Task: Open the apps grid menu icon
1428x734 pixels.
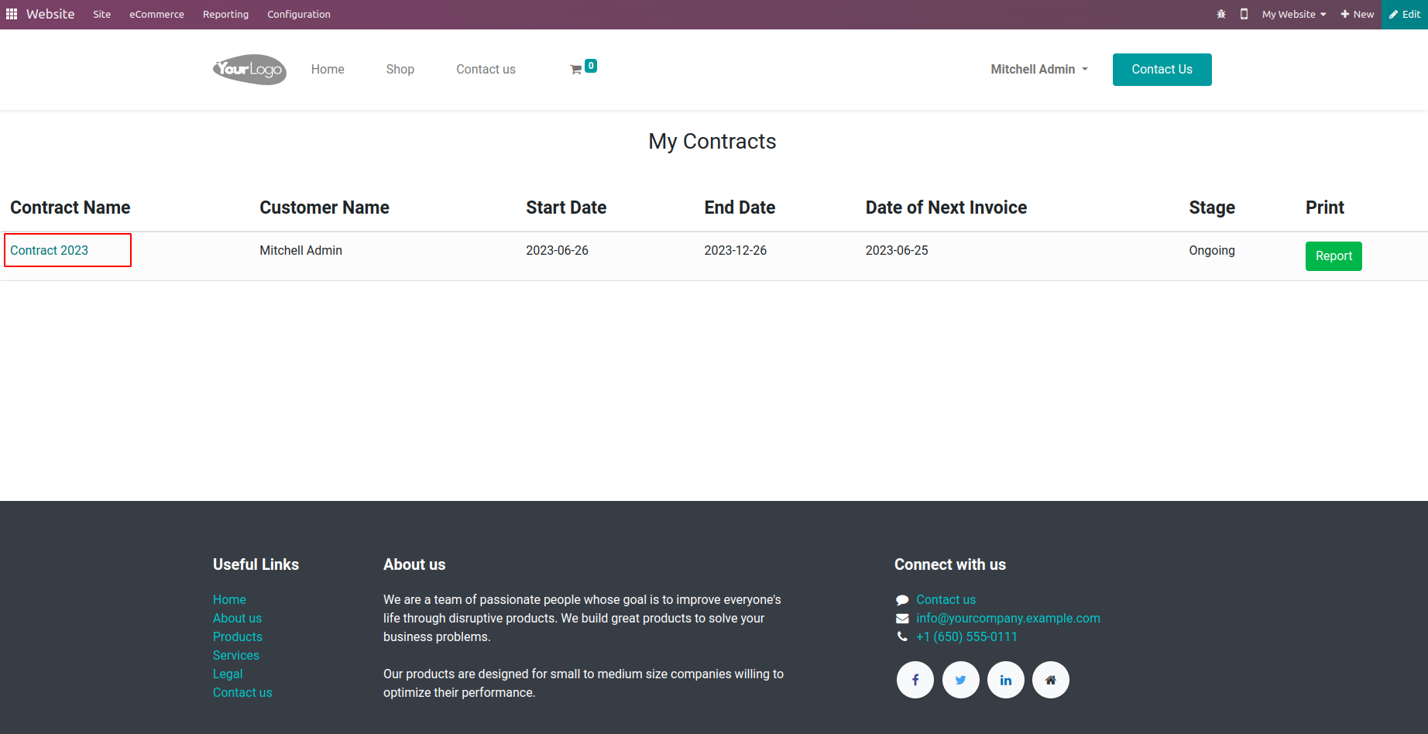Action: (12, 15)
